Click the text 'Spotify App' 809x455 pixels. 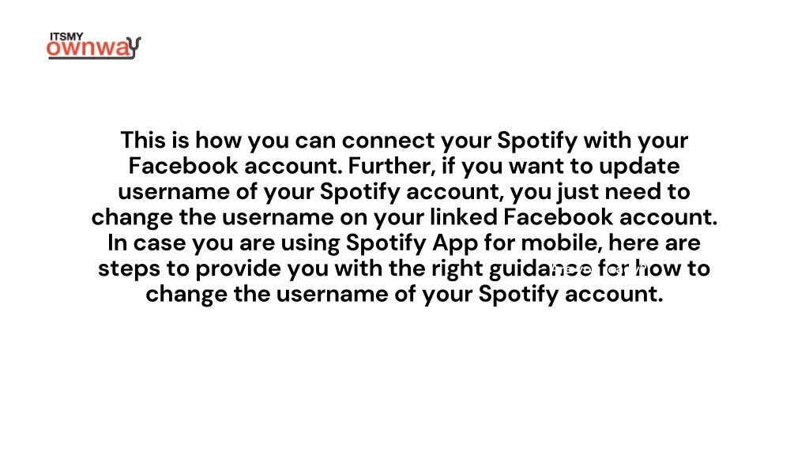coord(412,243)
